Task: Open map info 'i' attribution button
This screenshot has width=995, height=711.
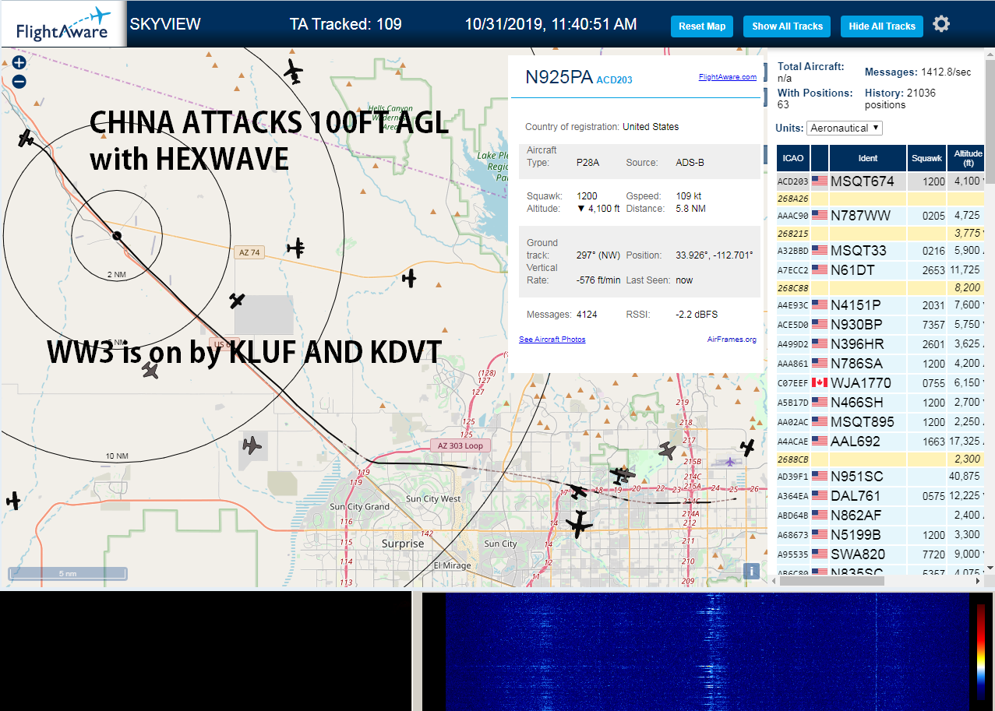Action: coord(751,571)
